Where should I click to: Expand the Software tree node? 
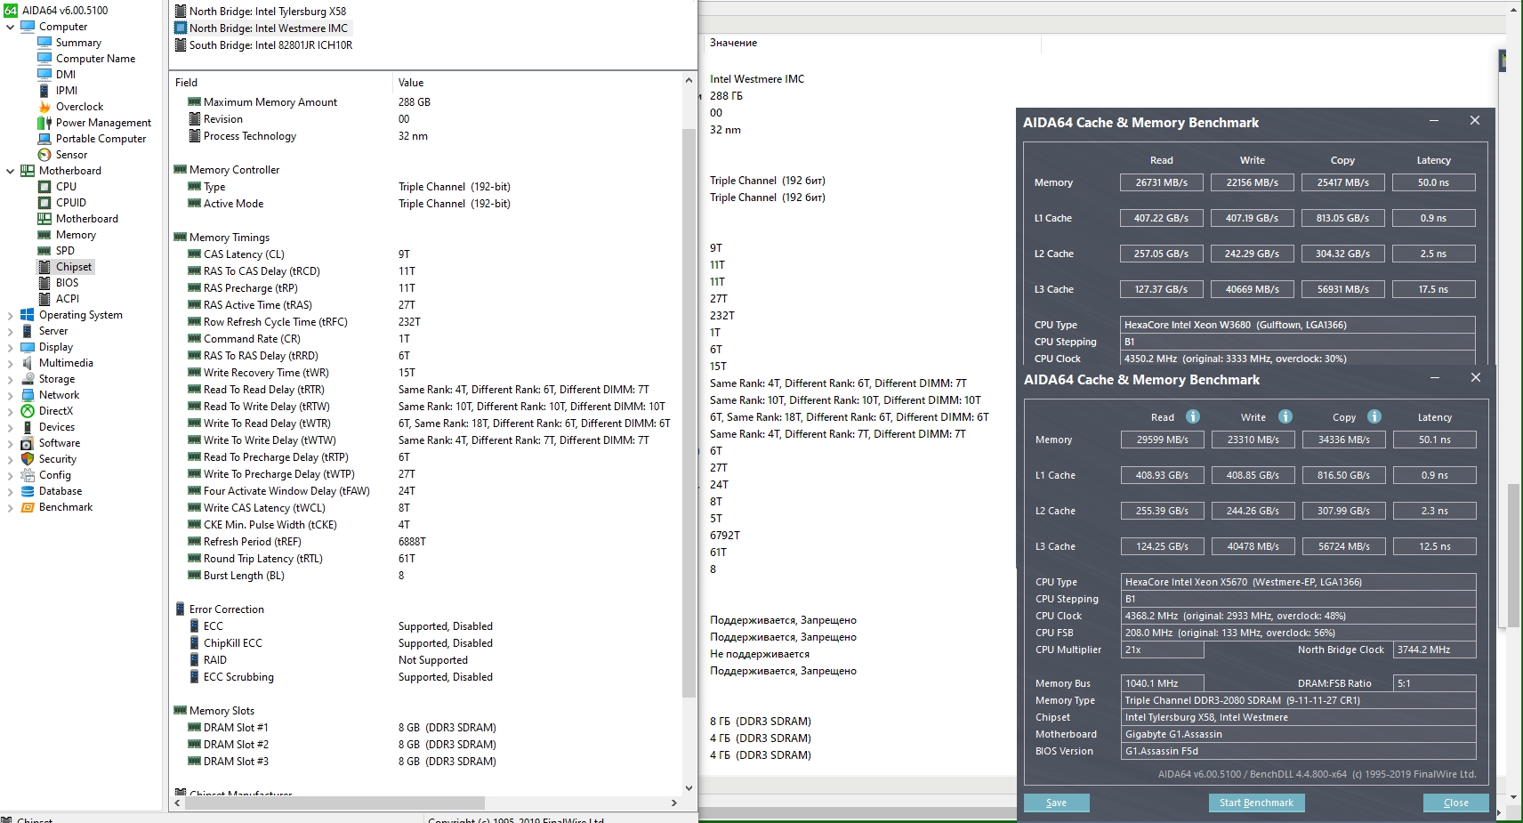click(10, 443)
